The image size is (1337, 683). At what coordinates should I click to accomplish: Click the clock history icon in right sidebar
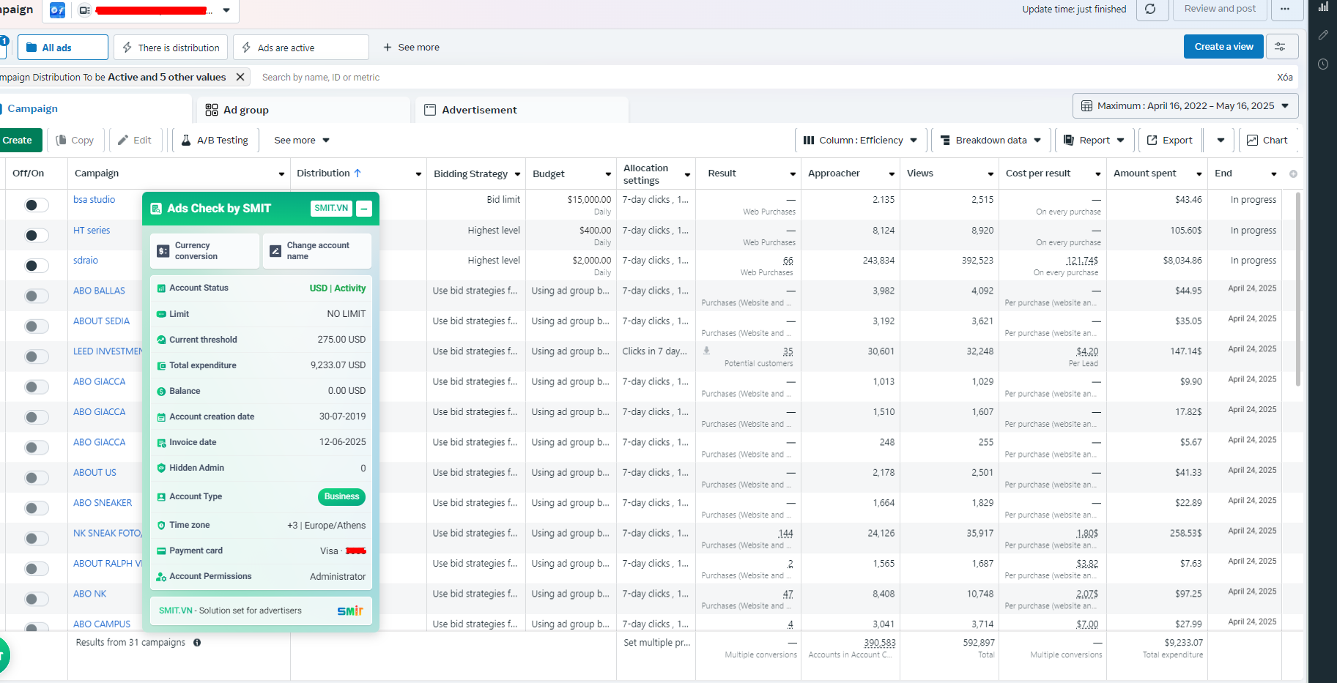pos(1323,64)
